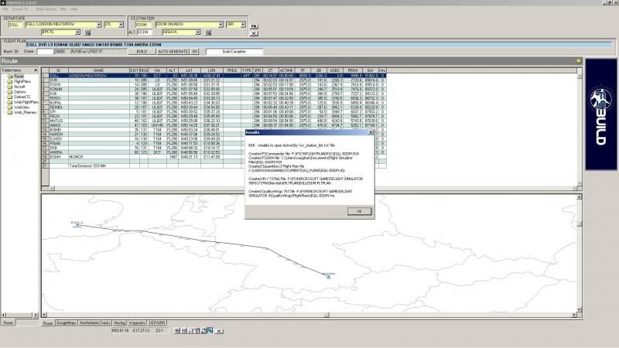Switch to the GoogleMaps tab
Screen dimensions: 619x348
tap(67, 322)
